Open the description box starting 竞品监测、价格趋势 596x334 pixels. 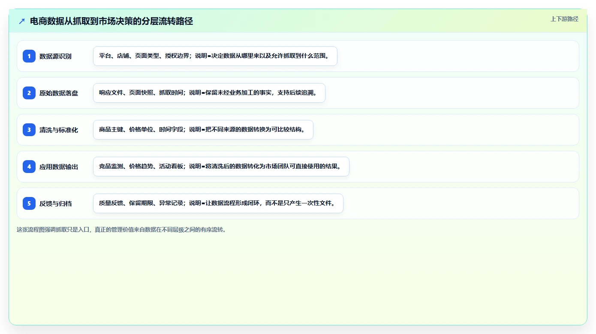point(221,167)
